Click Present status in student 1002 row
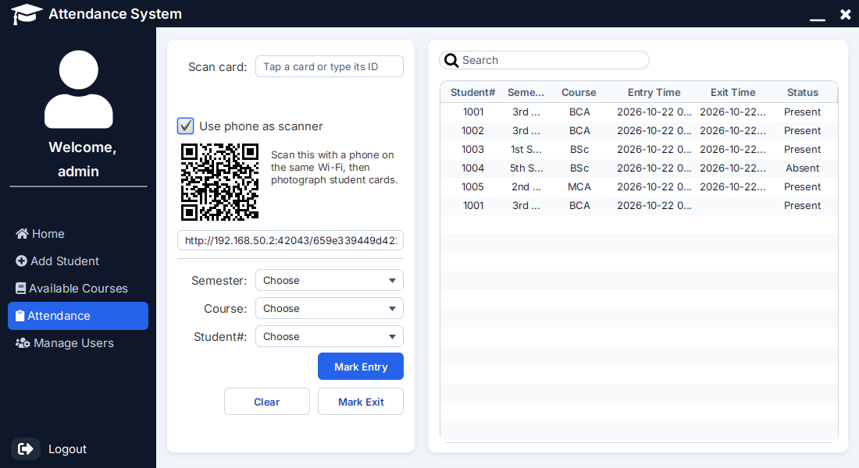 (x=803, y=130)
